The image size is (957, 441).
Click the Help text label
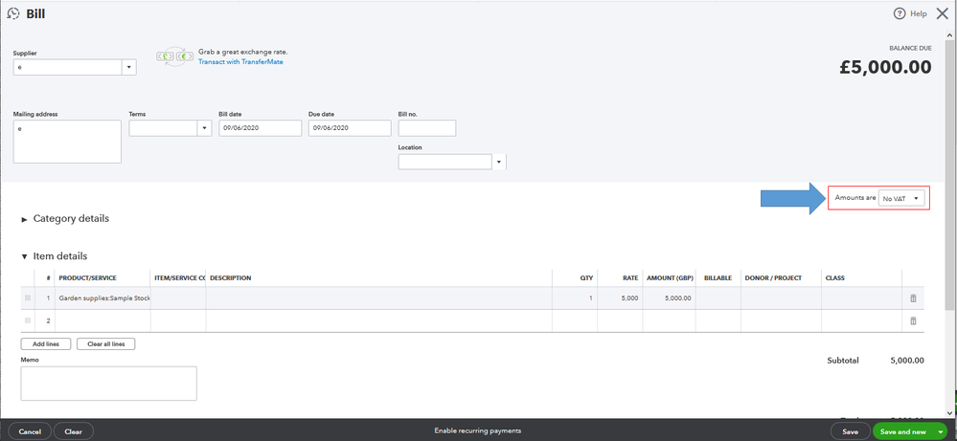[919, 13]
